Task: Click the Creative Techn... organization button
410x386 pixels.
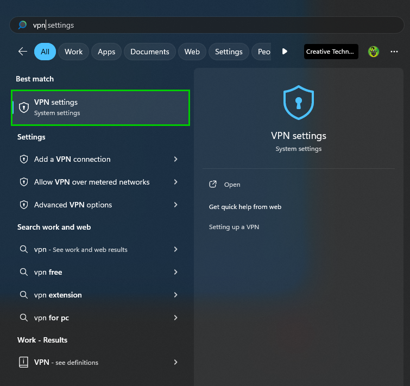Action: (x=331, y=52)
